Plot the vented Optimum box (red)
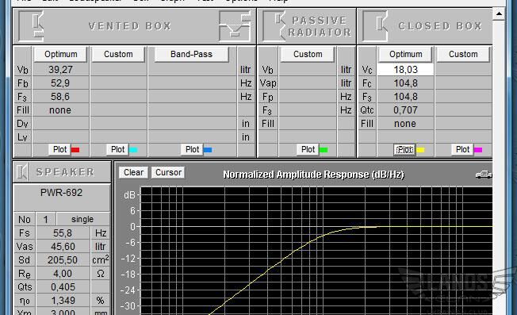 point(59,149)
